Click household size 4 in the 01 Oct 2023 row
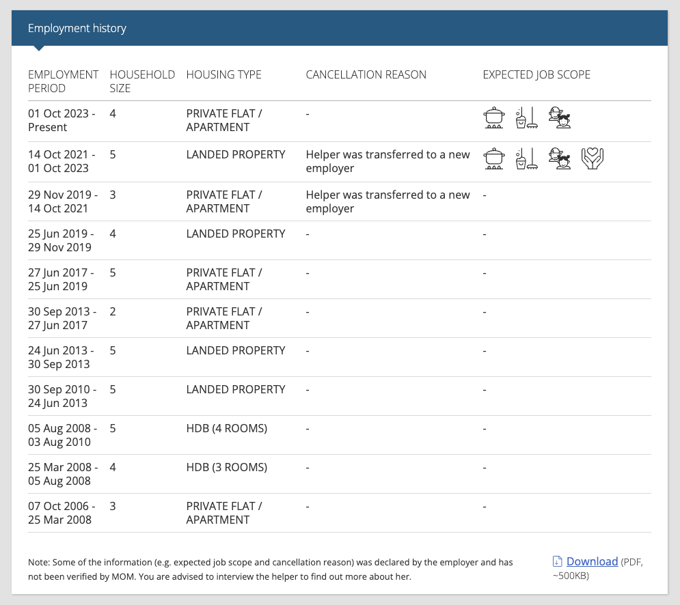 click(113, 113)
